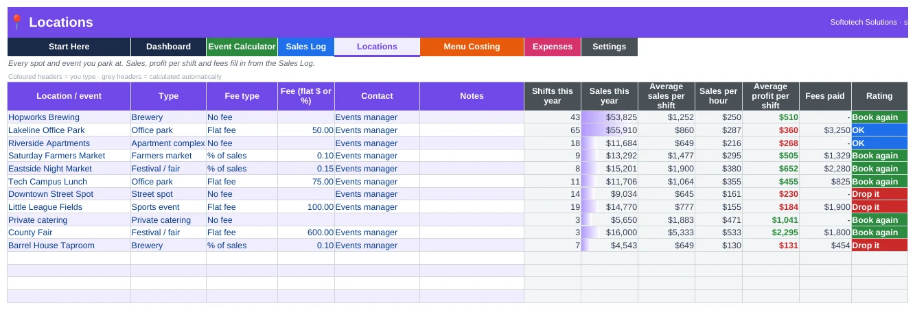
Task: Click the Notes cell for Hopworks Brewing
Action: coord(472,117)
